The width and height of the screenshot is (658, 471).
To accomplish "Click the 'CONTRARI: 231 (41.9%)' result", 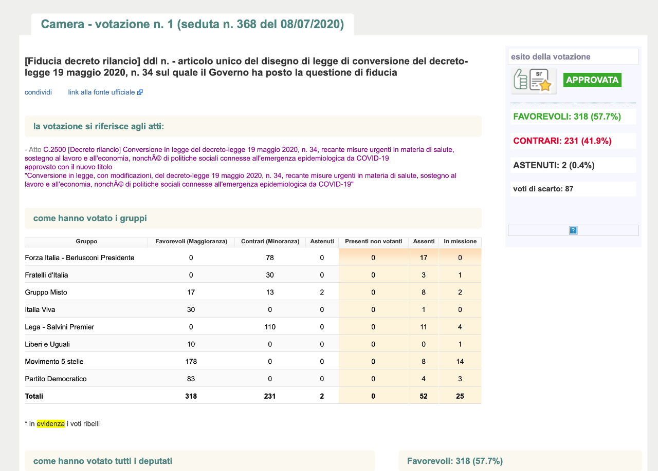I will click(562, 141).
